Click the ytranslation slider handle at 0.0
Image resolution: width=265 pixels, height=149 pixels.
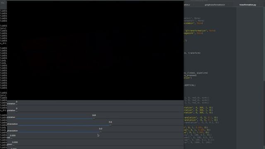101,132
